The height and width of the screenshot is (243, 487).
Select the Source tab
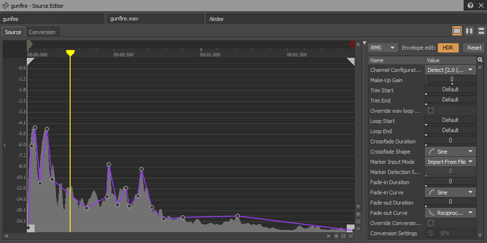13,32
